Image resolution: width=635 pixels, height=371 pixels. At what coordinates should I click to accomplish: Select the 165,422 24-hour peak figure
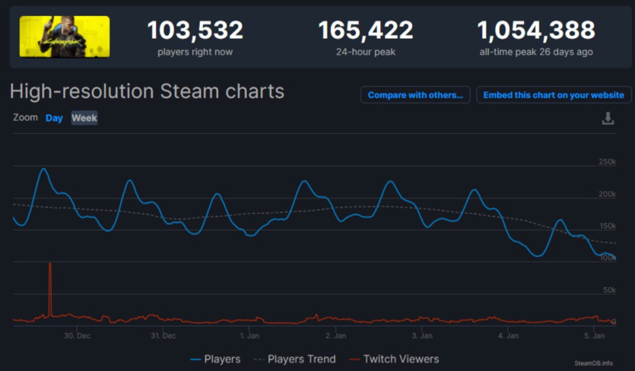pos(366,31)
